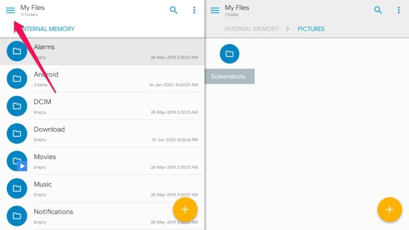Click the date 16-Jan-2020, 10:42:27 AM
This screenshot has width=409, height=230.
tap(173, 85)
